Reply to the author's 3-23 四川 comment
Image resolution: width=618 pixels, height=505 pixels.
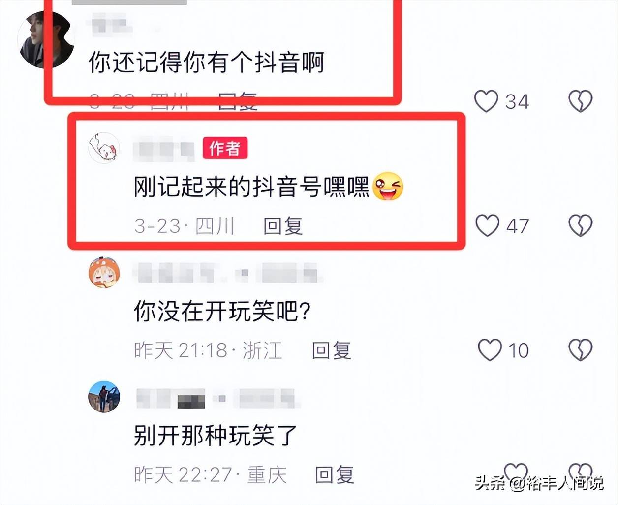coord(283,226)
